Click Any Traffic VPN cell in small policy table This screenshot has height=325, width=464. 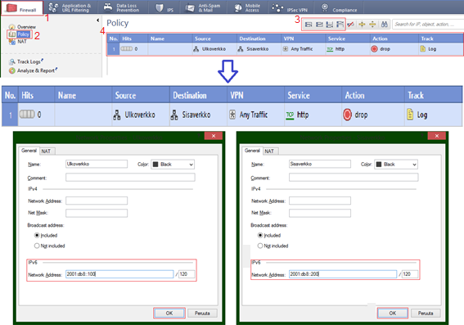(x=304, y=49)
